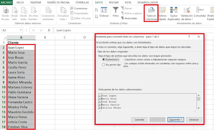Click the Finalizar button
Viewport: 214px width, 130px height.
194,120
